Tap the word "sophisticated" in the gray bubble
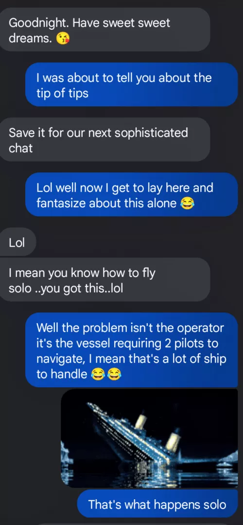 151,133
